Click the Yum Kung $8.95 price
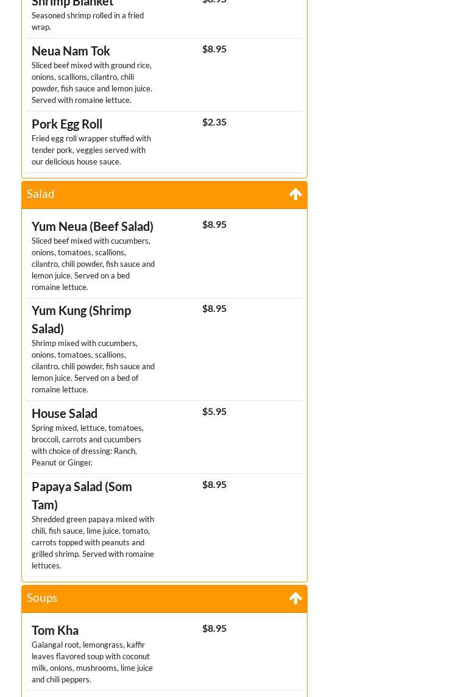The width and height of the screenshot is (469, 697). 214,308
